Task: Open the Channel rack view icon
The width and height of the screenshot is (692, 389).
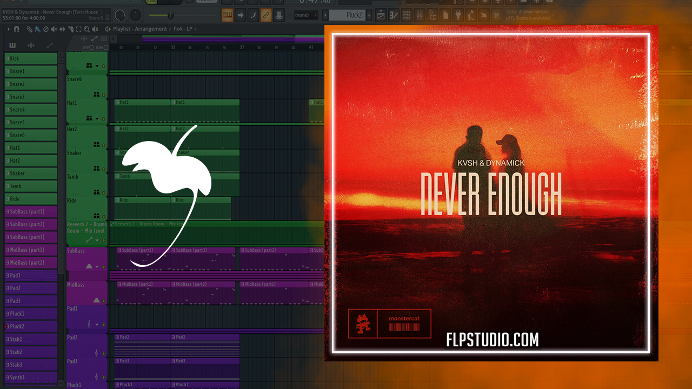Action: 407,15
